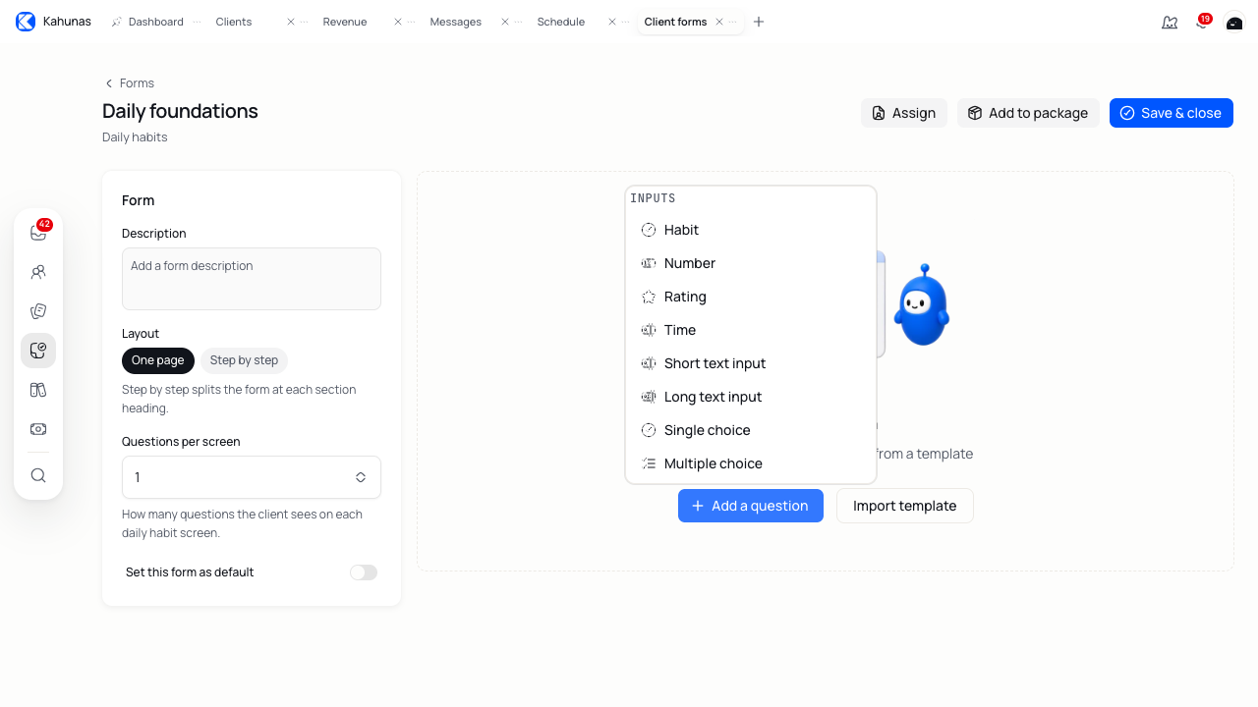
Task: Choose Habit input type
Action: tap(751, 230)
